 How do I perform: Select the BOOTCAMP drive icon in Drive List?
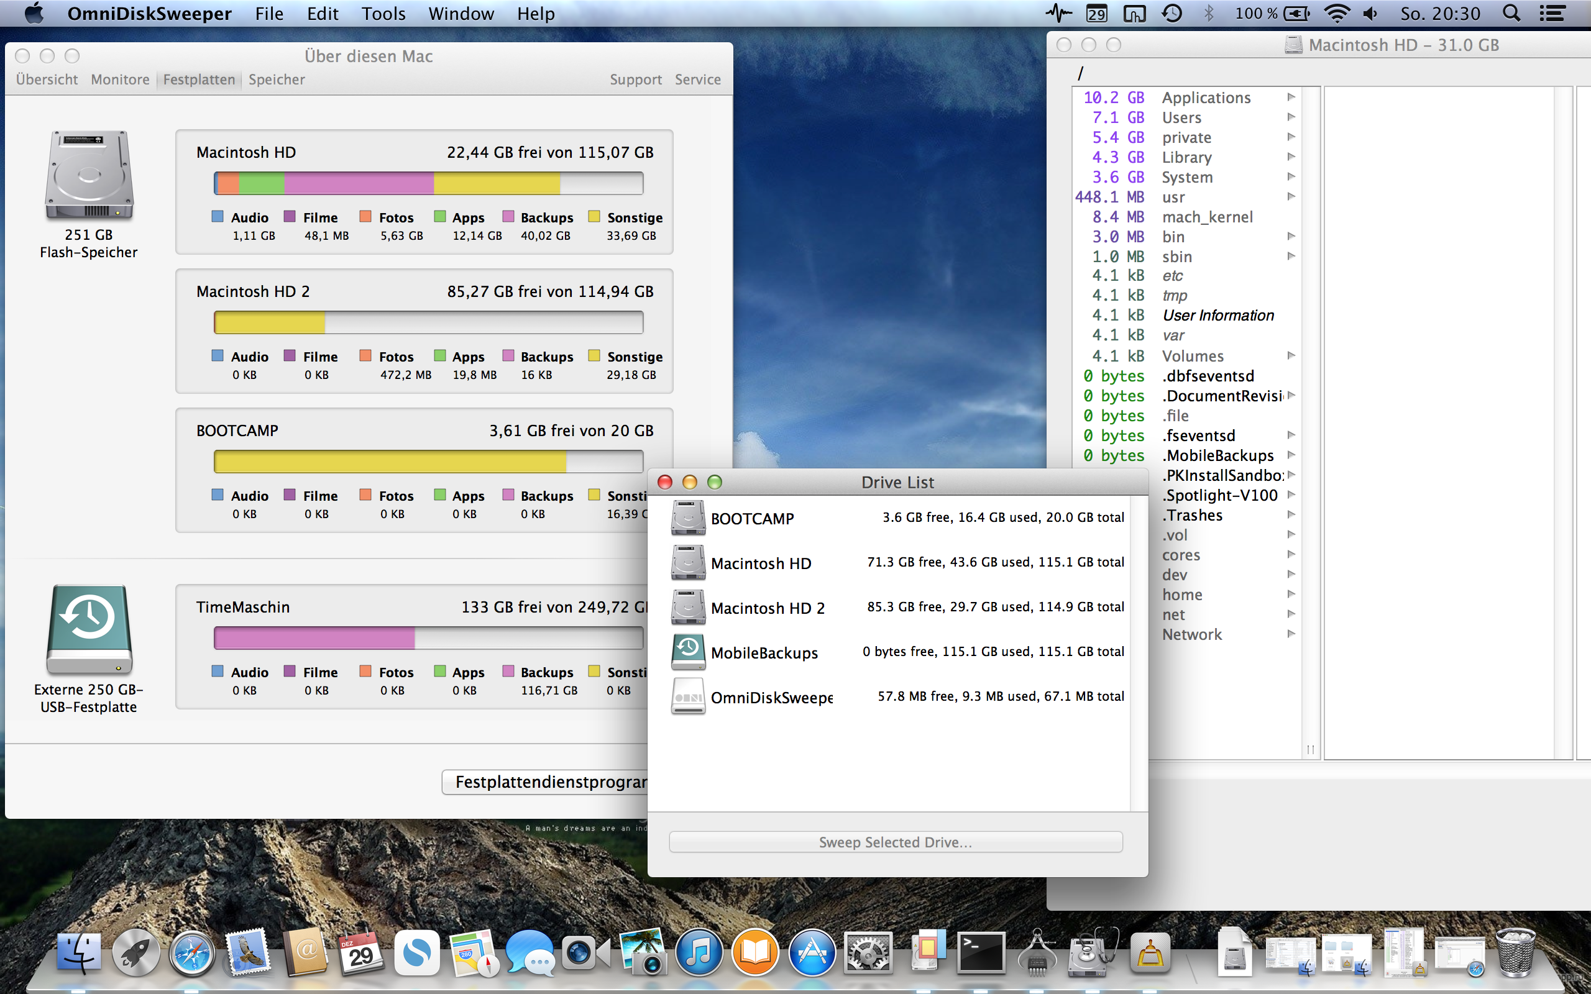(688, 518)
